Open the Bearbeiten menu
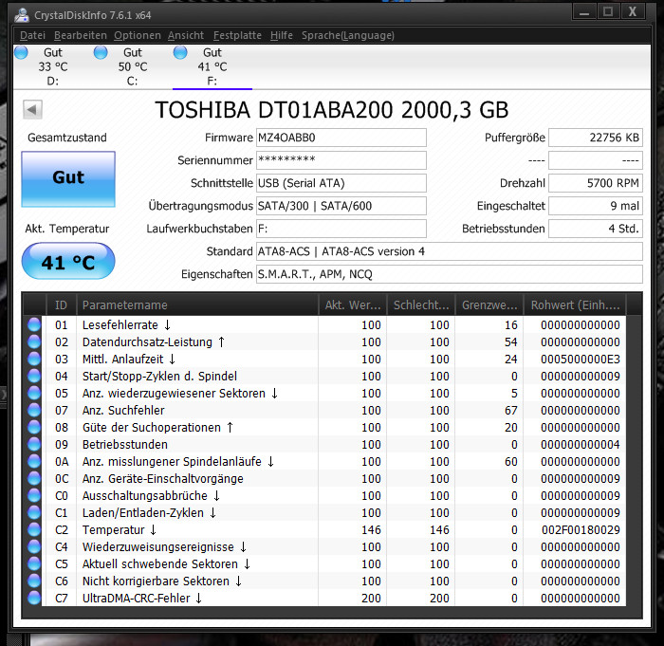Viewport: 664px width, 646px height. 80,35
